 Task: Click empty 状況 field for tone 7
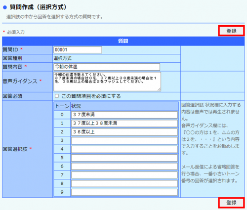point(124,175)
